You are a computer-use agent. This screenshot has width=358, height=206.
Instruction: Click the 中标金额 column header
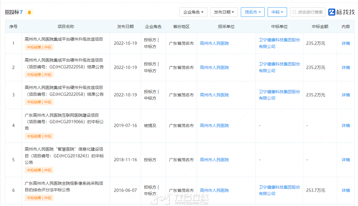coord(320,27)
